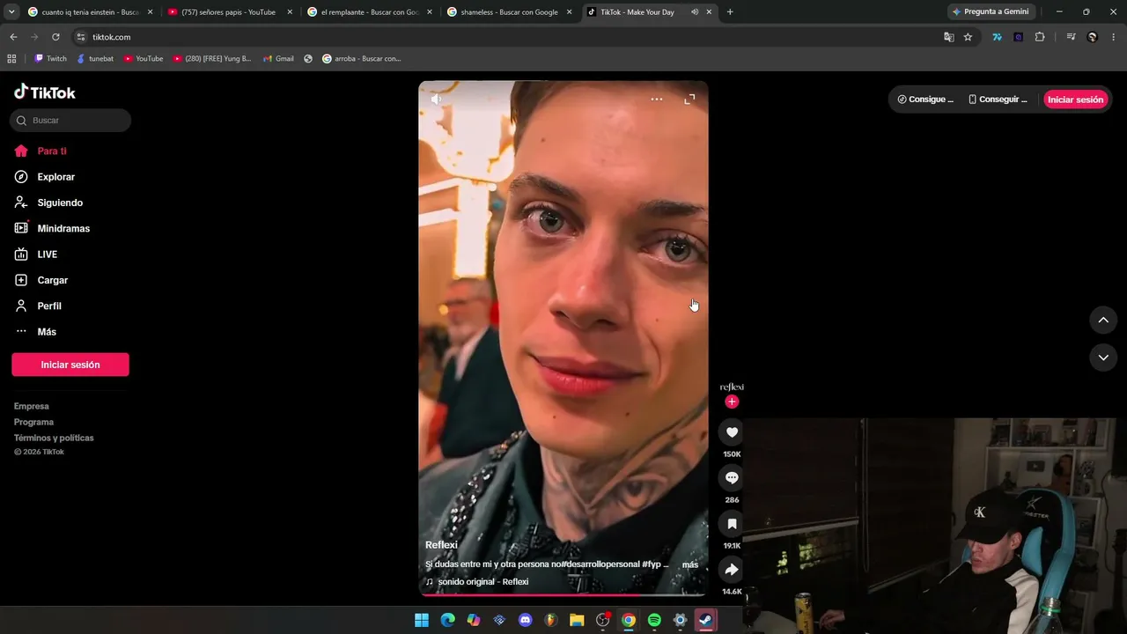Click the top-right Iniciar sesión button
1127x634 pixels.
1075,100
